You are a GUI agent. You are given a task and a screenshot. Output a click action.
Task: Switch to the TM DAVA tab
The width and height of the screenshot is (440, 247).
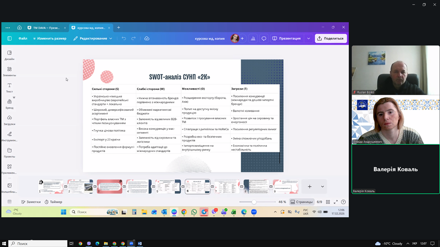click(x=46, y=27)
